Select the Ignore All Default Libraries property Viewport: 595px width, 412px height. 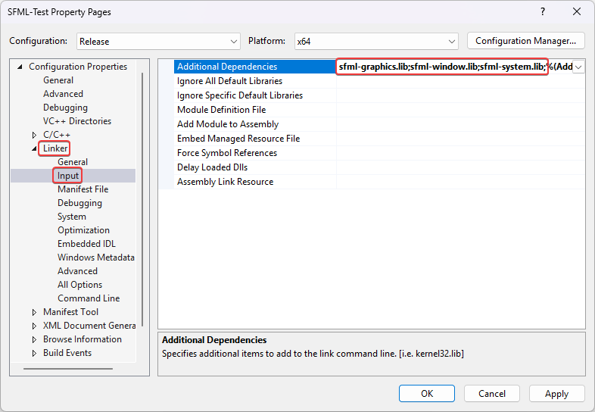coord(229,81)
